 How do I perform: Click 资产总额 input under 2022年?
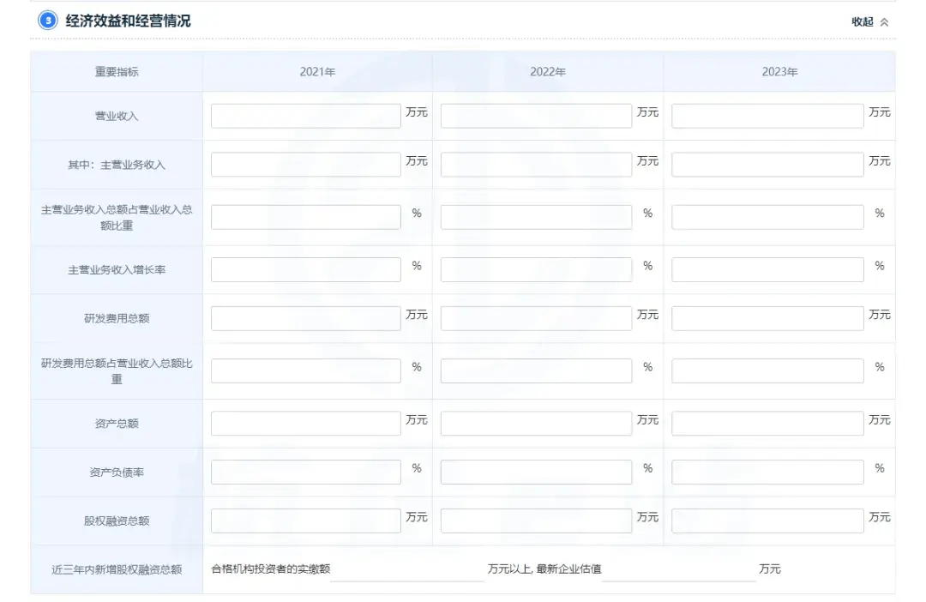(536, 424)
